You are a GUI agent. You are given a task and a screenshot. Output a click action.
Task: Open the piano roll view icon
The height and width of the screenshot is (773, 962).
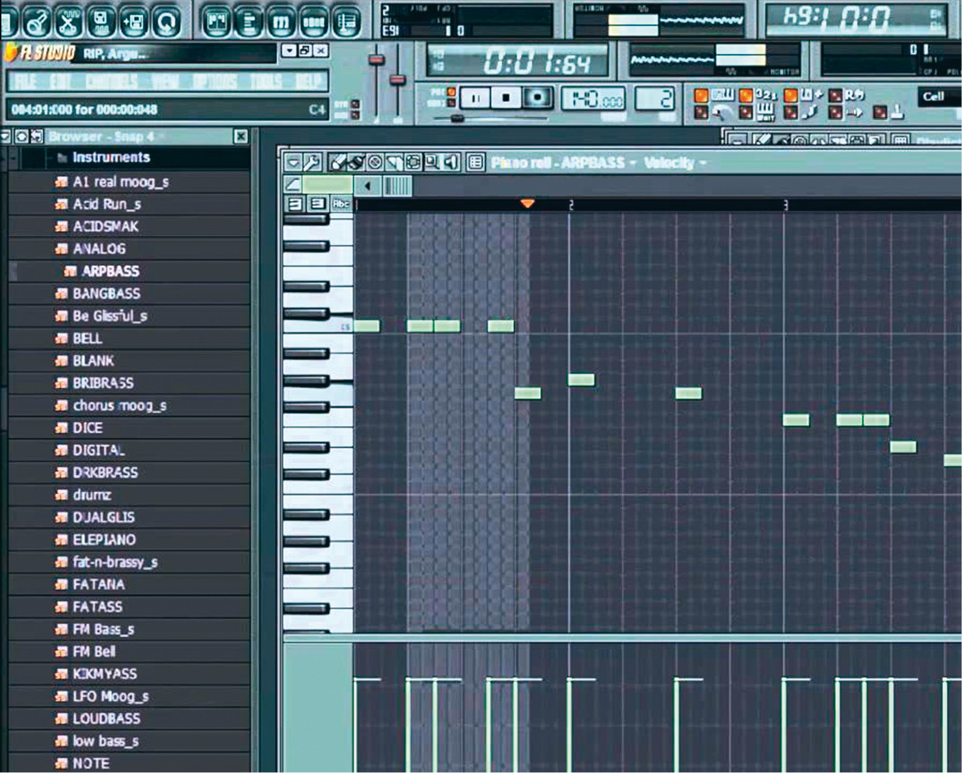[282, 21]
